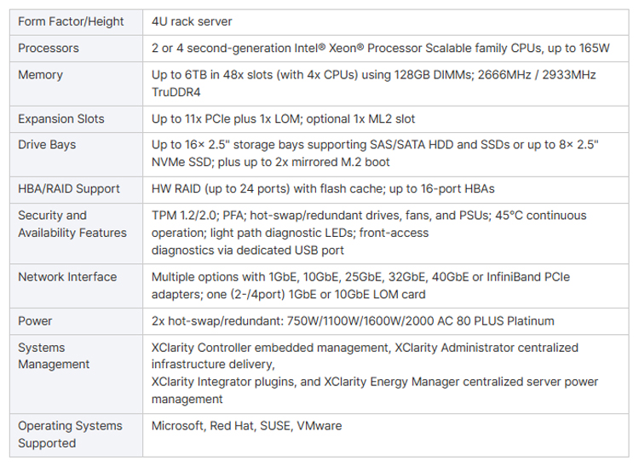Select the Systems Management label
Viewport: 639px width, 467px height.
tap(54, 356)
